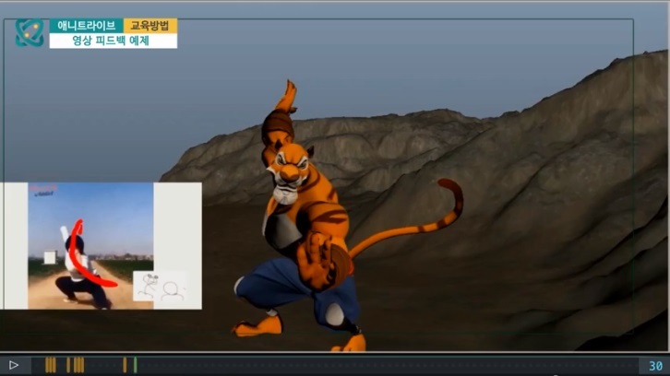Click the green marker on the timeline
The image size is (670, 376).
pyautogui.click(x=135, y=365)
